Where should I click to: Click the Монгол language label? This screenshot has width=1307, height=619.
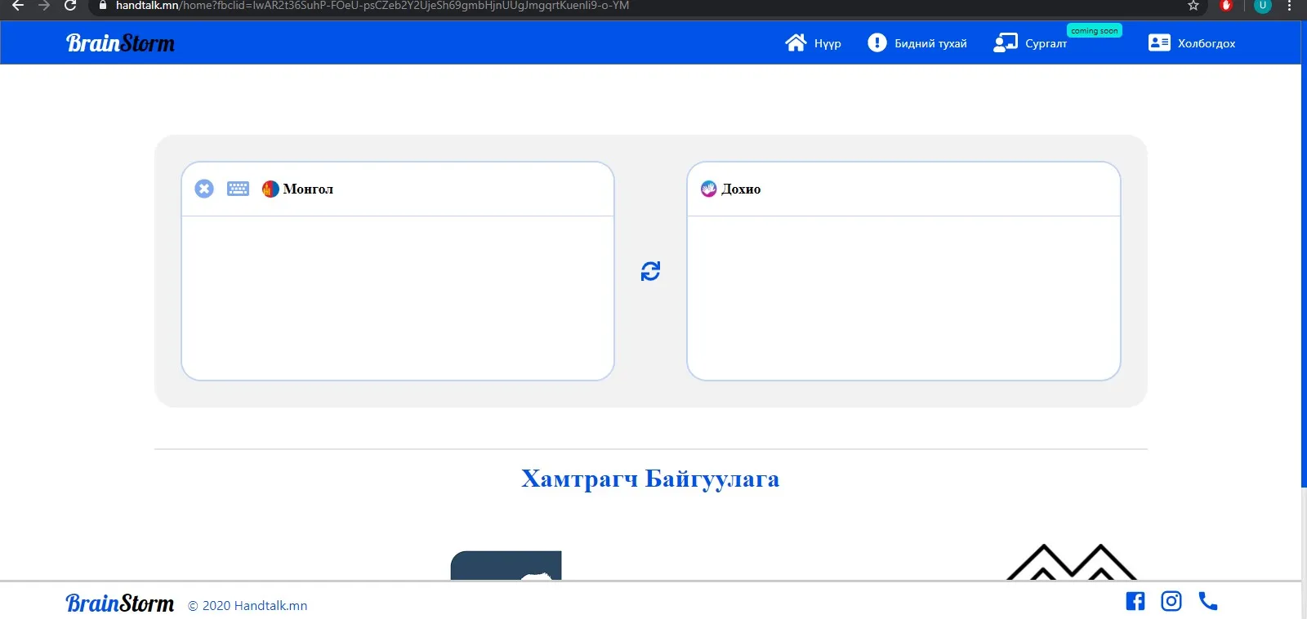coord(308,189)
